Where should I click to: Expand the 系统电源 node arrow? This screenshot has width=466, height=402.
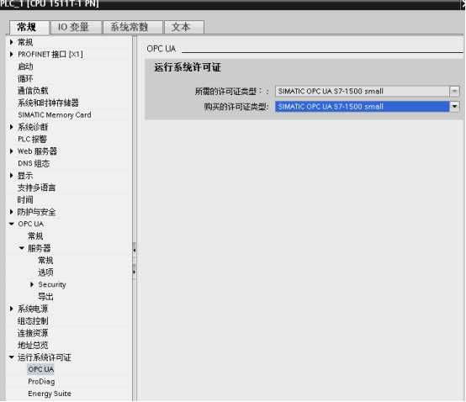point(11,309)
